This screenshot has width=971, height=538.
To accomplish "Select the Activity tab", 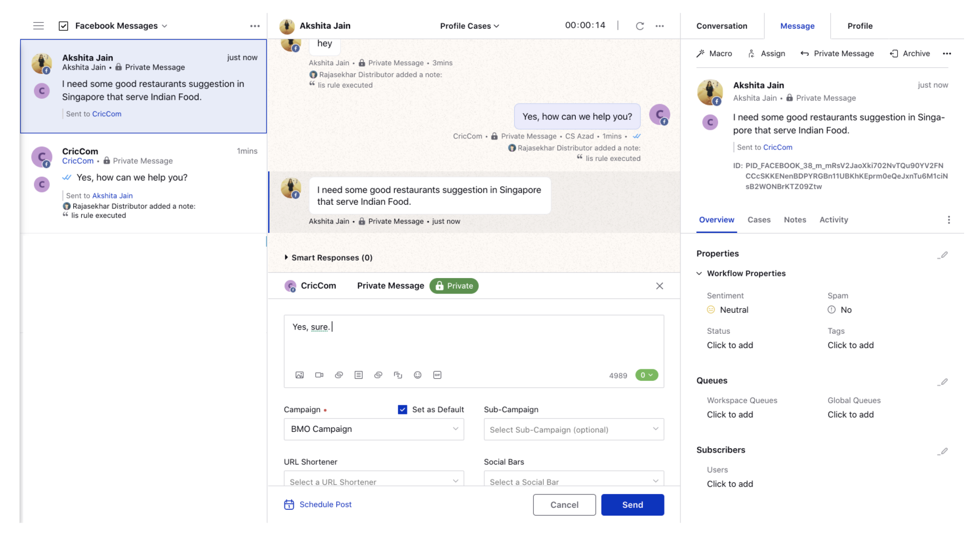I will [833, 220].
